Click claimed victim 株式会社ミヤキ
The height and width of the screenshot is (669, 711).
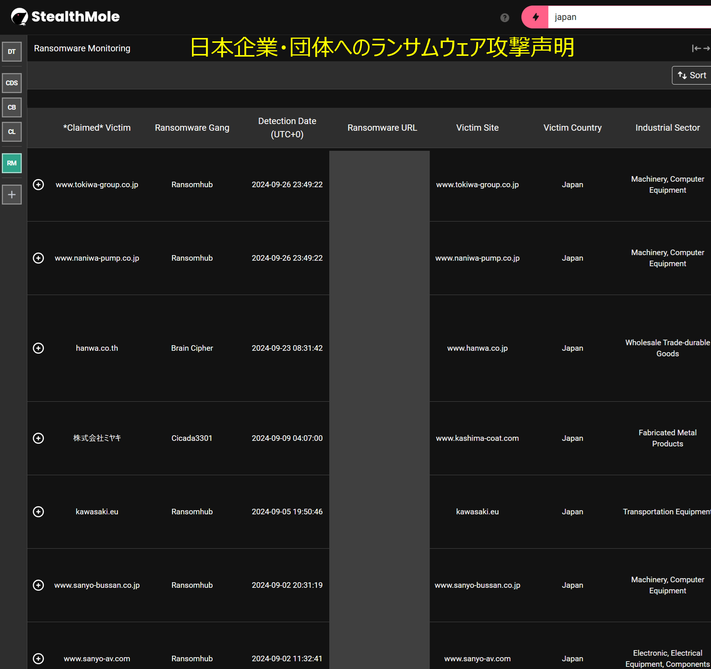[97, 438]
